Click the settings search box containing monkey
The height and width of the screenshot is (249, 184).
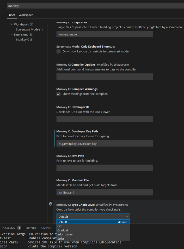click(x=95, y=6)
